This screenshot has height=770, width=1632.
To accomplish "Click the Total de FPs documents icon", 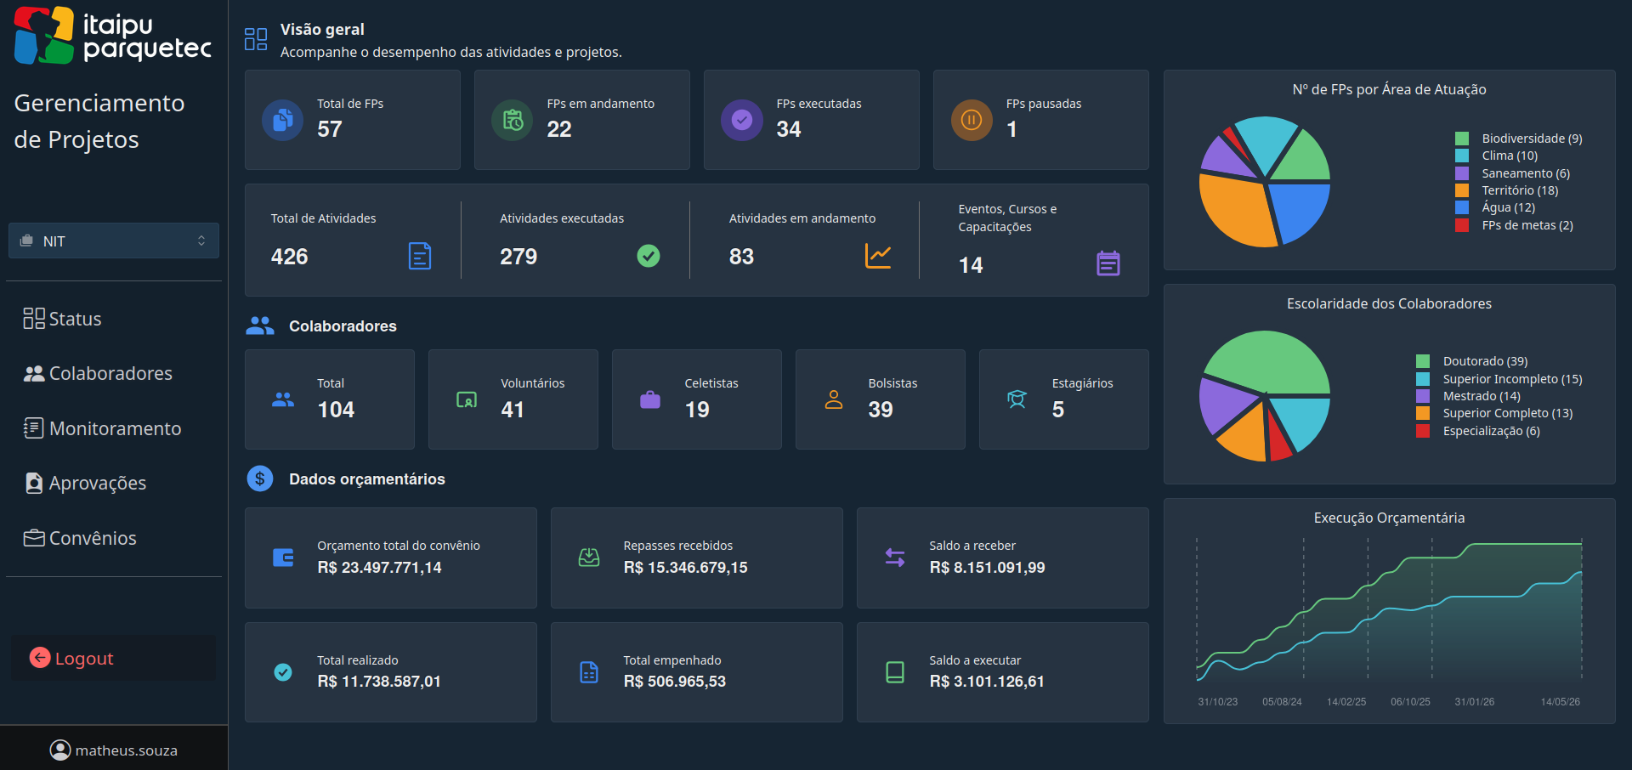I will [x=283, y=120].
